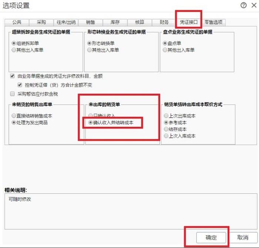Image resolution: width=259 pixels, height=248 pixels.
Task: Open the 零售选项 tab
Action: click(x=213, y=22)
